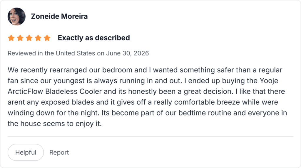
Task: Open the review title Exactly as described
Action: [94, 38]
